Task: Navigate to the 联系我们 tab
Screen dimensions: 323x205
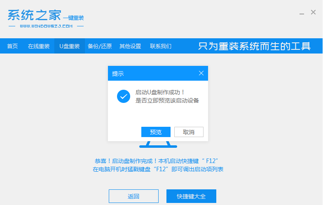Action: click(x=161, y=46)
